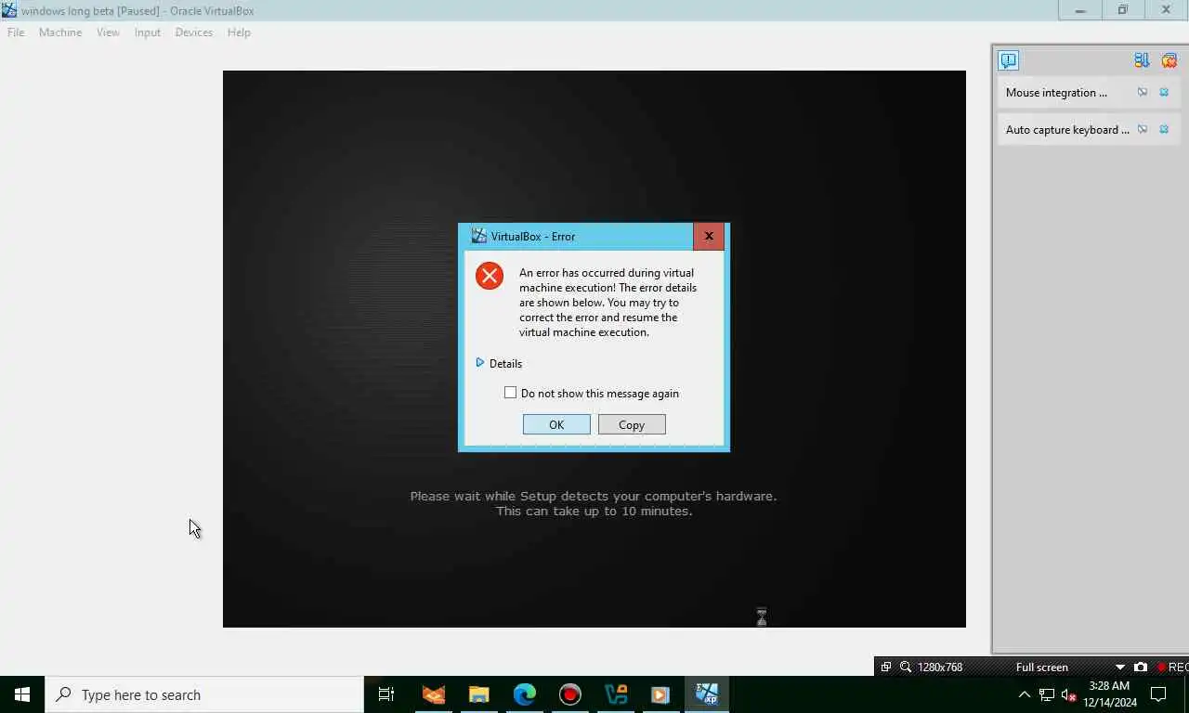Image resolution: width=1189 pixels, height=713 pixels.
Task: Open Task View from the taskbar
Action: [x=386, y=694]
